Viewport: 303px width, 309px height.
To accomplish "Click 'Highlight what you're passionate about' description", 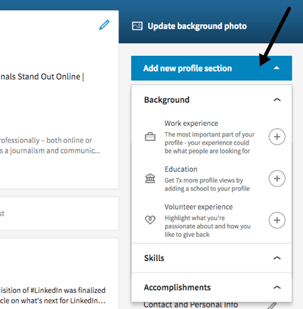I will pyautogui.click(x=207, y=226).
